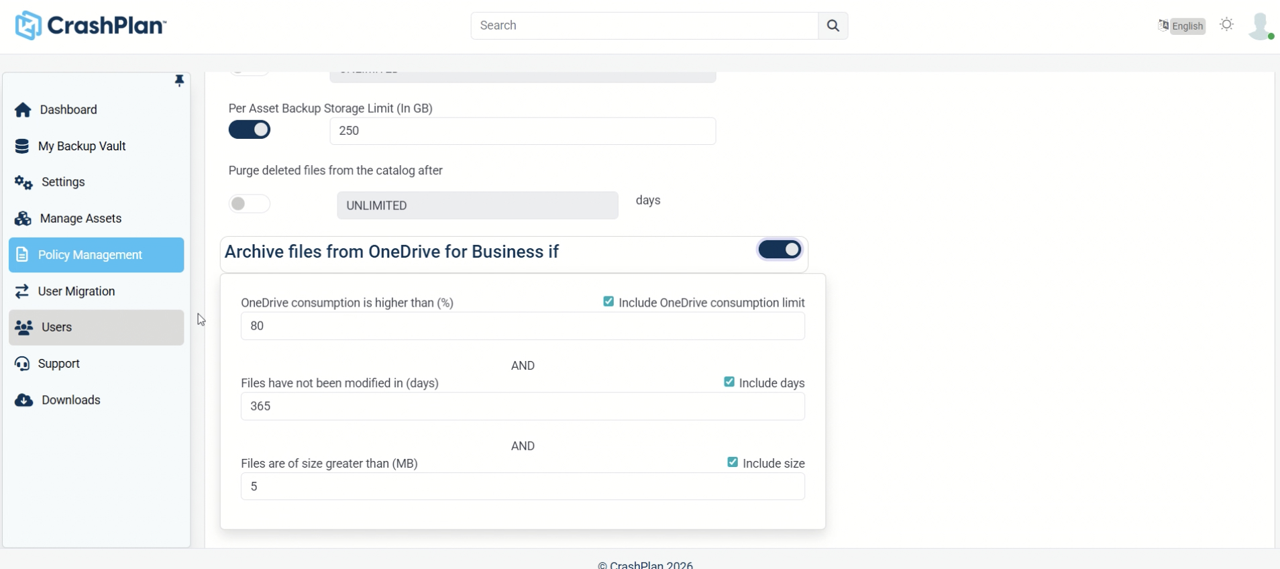Click the sidebar pin icon
Viewport: 1280px width, 569px height.
click(x=179, y=81)
